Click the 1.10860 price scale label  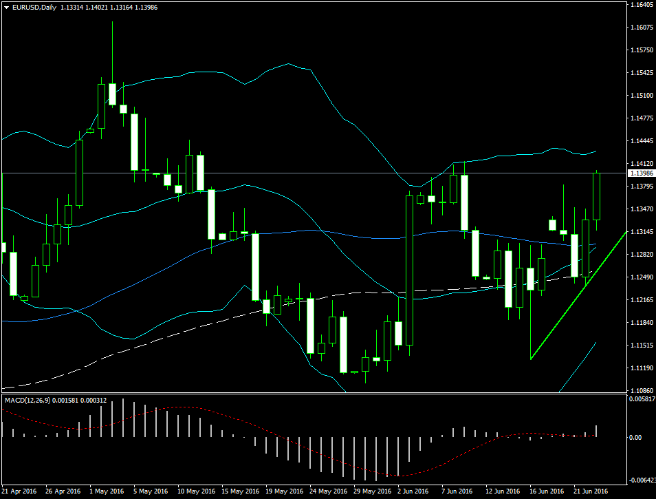point(641,390)
